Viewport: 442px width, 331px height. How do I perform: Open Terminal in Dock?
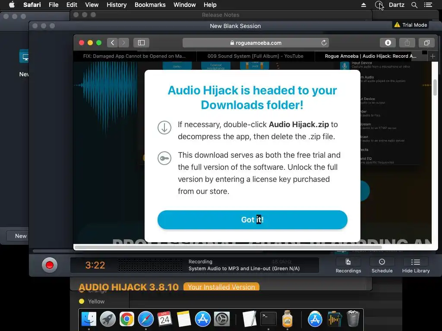268,319
